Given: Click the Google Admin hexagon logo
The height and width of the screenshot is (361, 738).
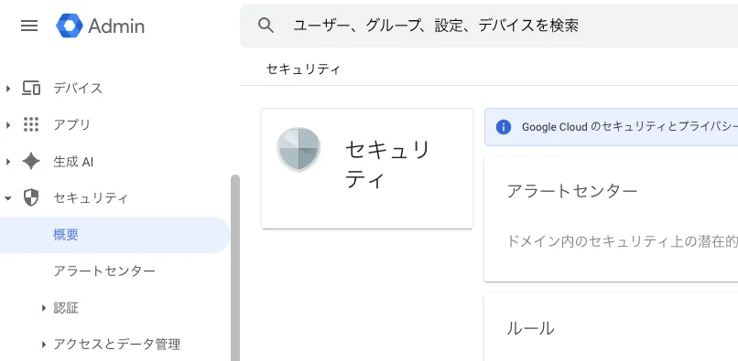Looking at the screenshot, I should click(70, 26).
